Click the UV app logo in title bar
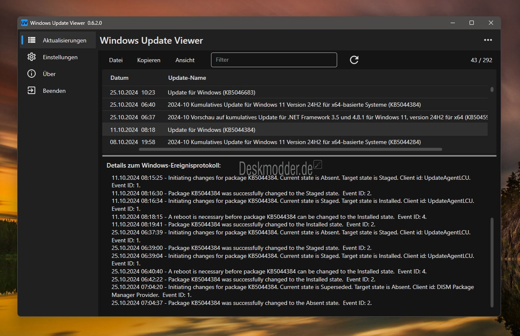 24,23
